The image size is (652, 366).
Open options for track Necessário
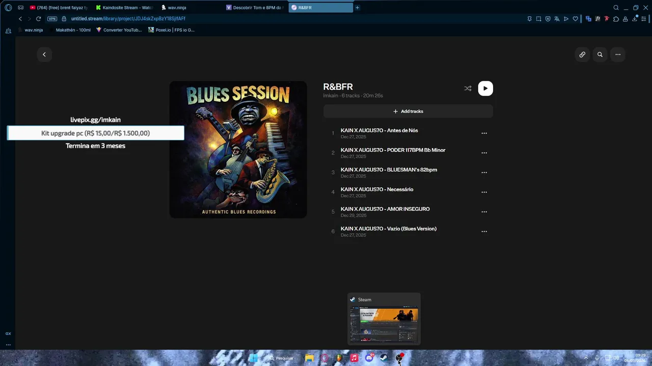point(484,192)
